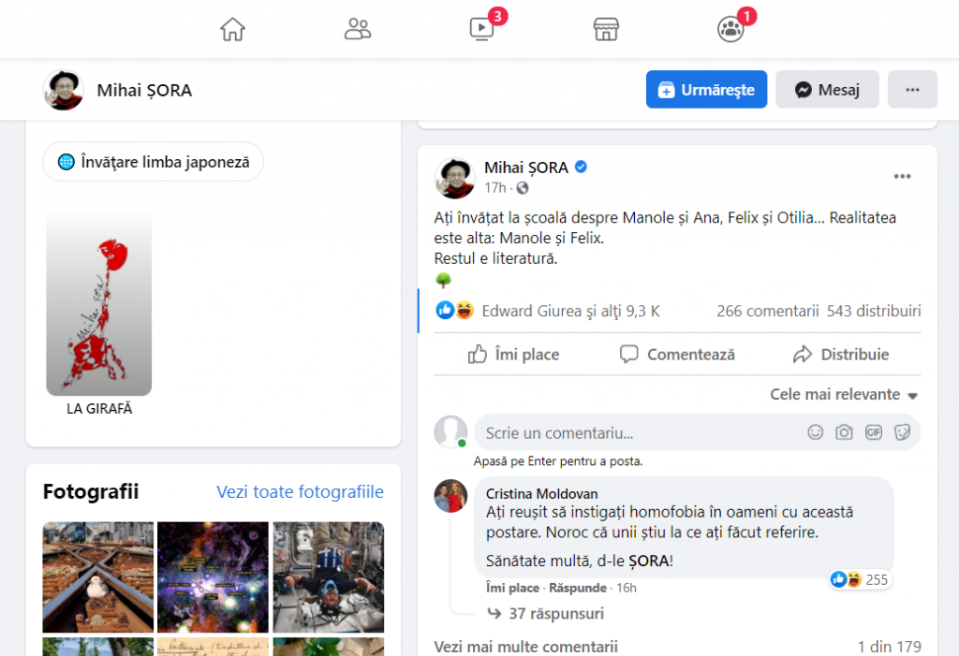Insert an emoji via the smiley icon
This screenshot has height=656, width=959.
(x=816, y=433)
